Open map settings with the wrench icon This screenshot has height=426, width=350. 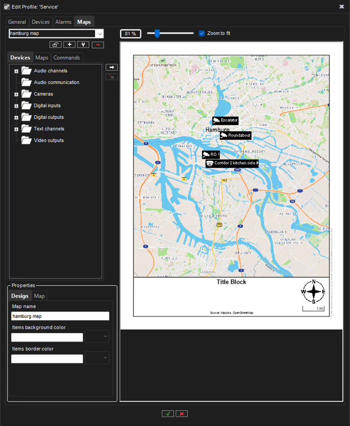click(83, 45)
